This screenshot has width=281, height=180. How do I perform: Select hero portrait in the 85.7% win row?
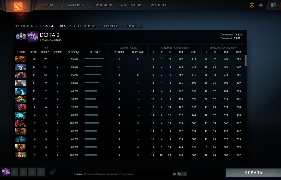point(21,75)
